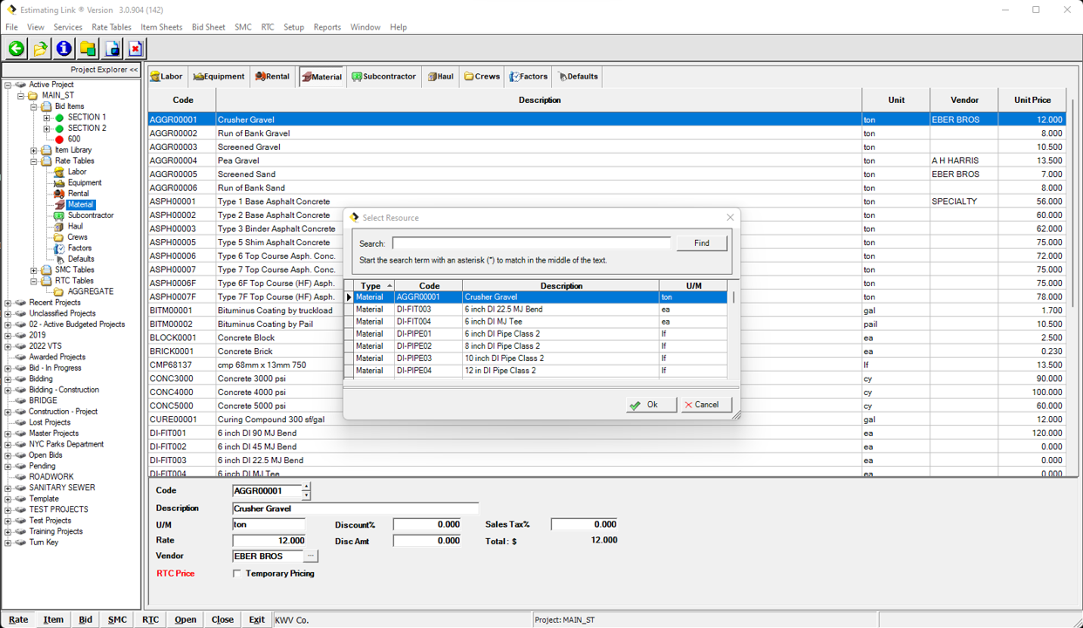
Task: Click the green back arrow toolbar icon
Action: 15,48
